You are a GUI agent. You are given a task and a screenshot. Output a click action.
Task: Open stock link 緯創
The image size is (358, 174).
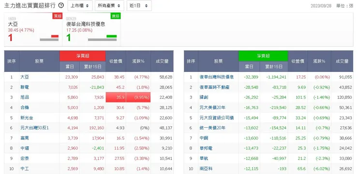(x=204, y=97)
